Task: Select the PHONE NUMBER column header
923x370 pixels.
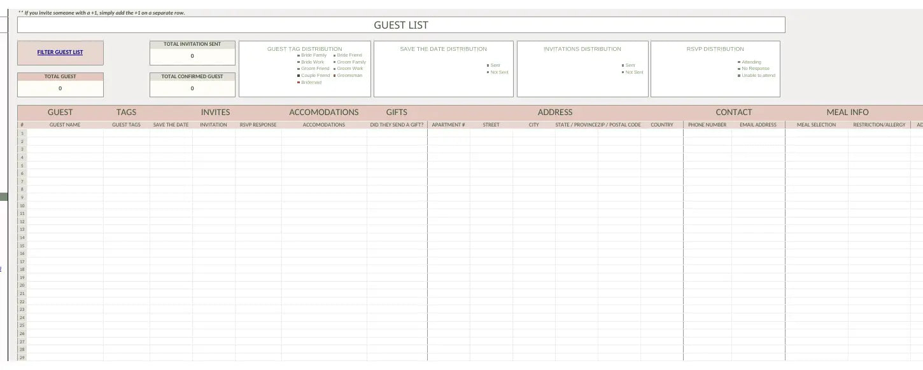Action: pyautogui.click(x=707, y=125)
